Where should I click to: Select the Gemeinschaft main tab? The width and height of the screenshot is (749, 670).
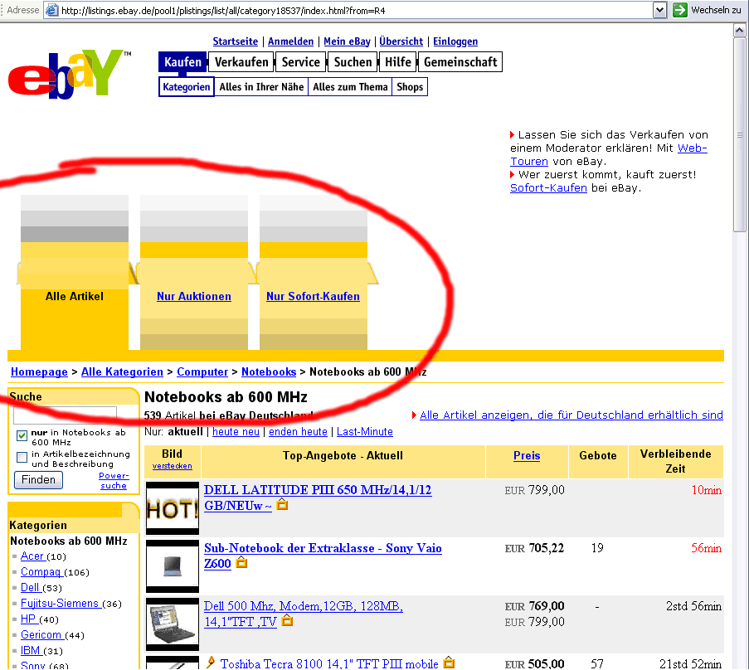coord(460,62)
